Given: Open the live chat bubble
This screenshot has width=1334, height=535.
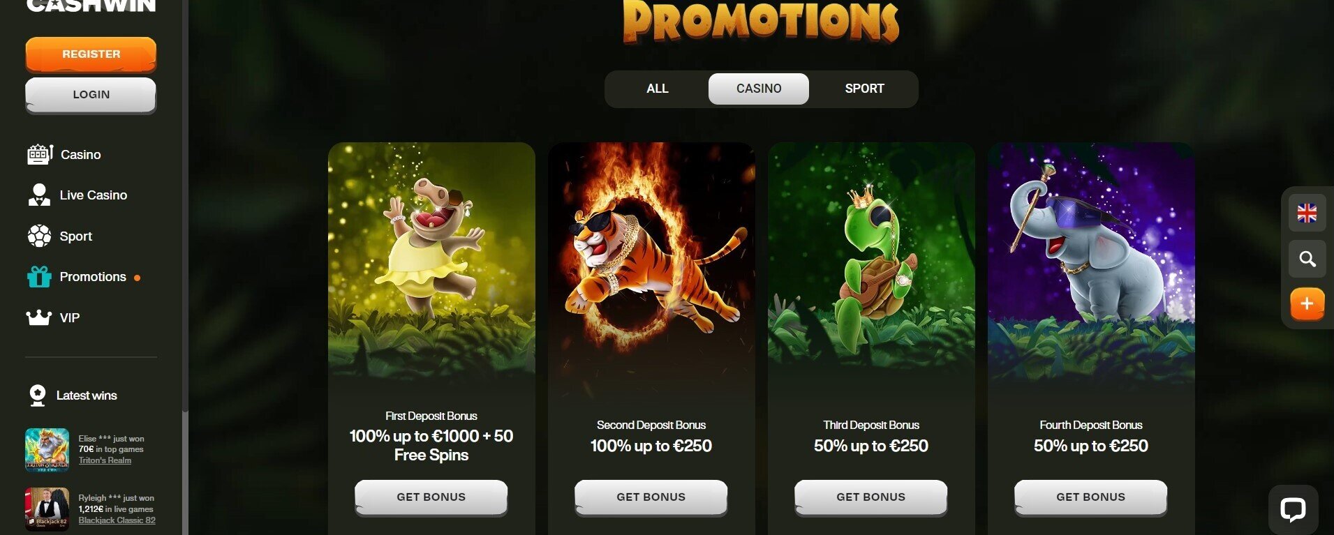Looking at the screenshot, I should tap(1293, 509).
